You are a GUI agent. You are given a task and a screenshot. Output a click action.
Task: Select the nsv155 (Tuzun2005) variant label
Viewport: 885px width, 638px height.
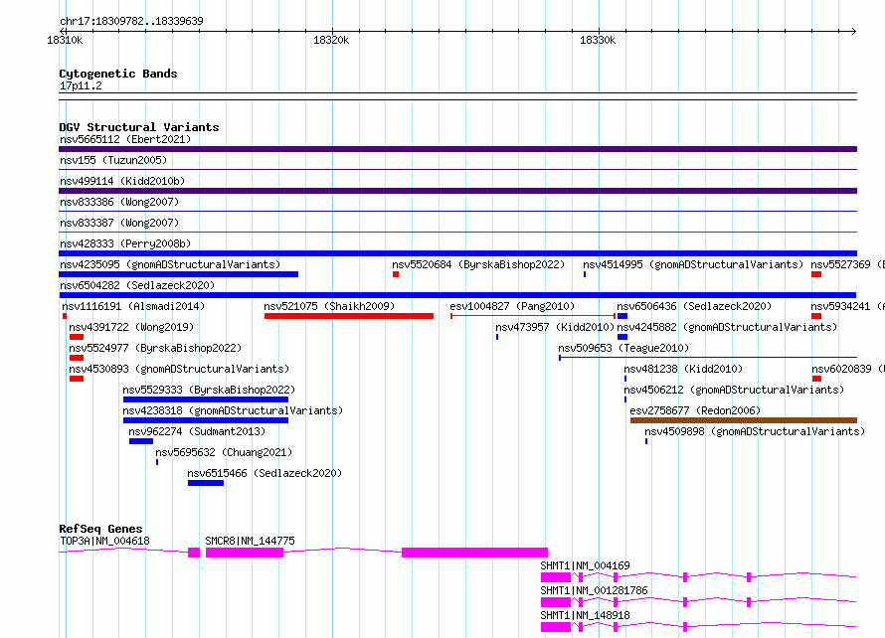point(113,160)
